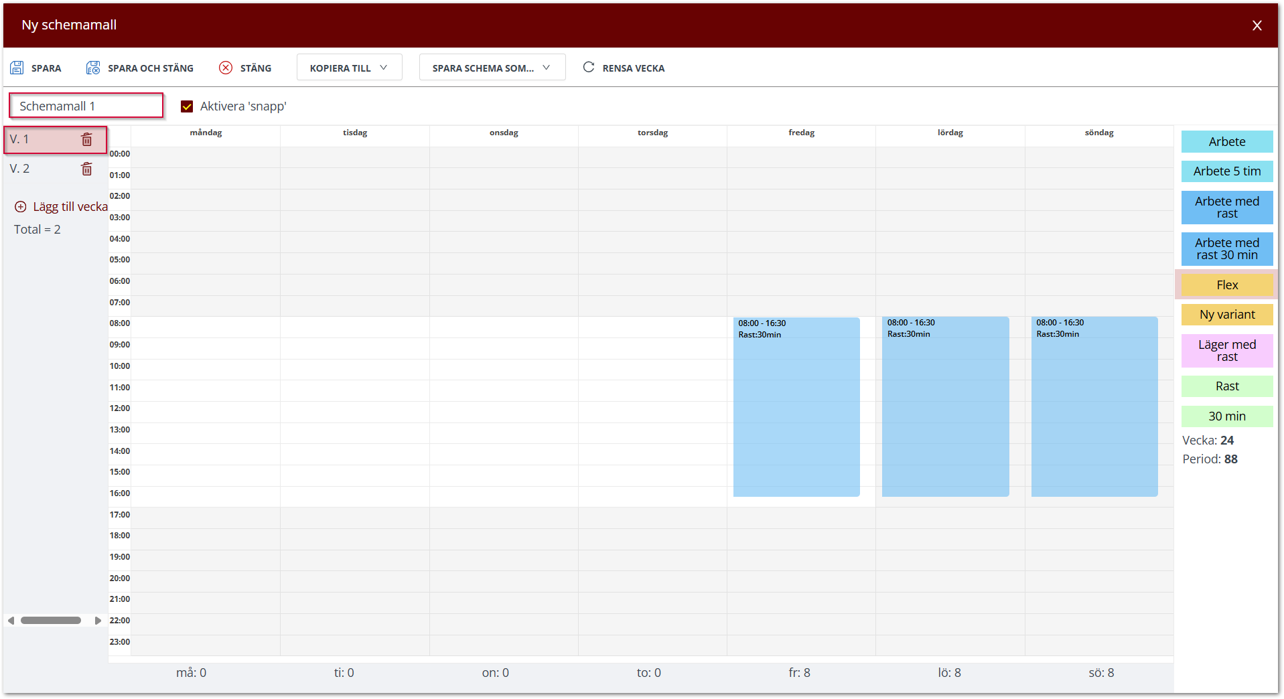Select the green Rast swatch
This screenshot has width=1284, height=699.
[1227, 386]
